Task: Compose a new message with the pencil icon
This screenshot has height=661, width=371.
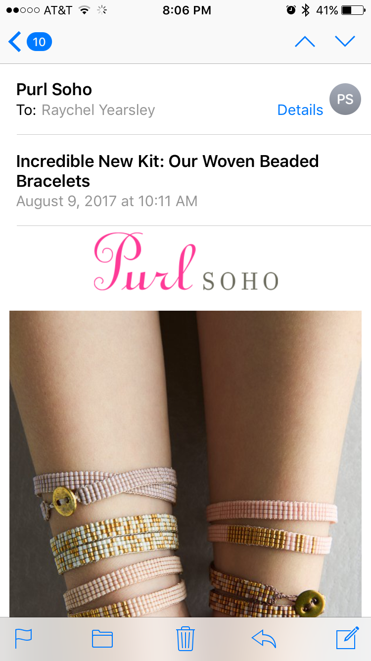Action: click(x=347, y=638)
